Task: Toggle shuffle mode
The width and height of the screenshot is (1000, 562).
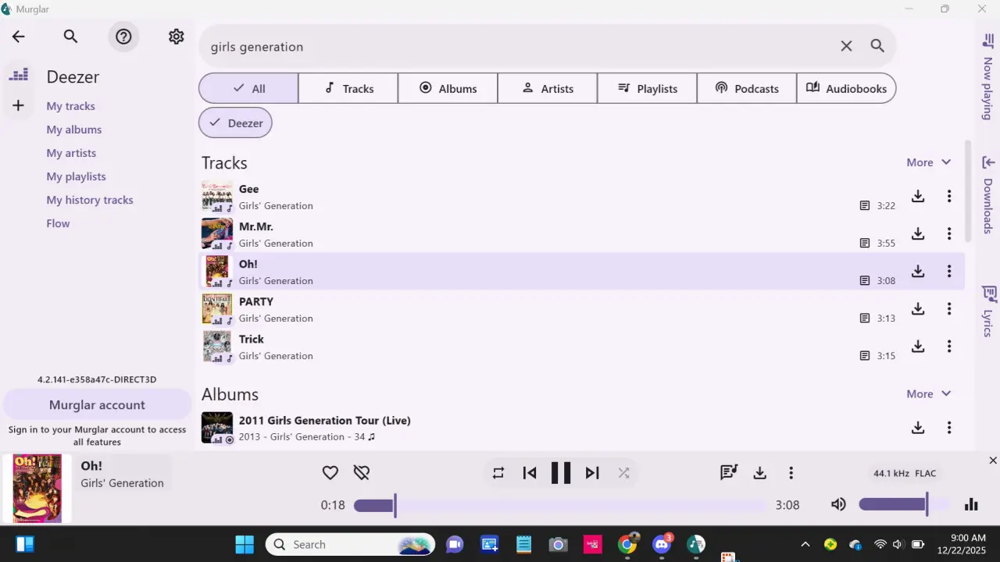Action: 623,472
